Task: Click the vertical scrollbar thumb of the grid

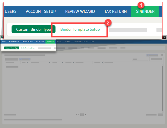Action: pyautogui.click(x=162, y=88)
